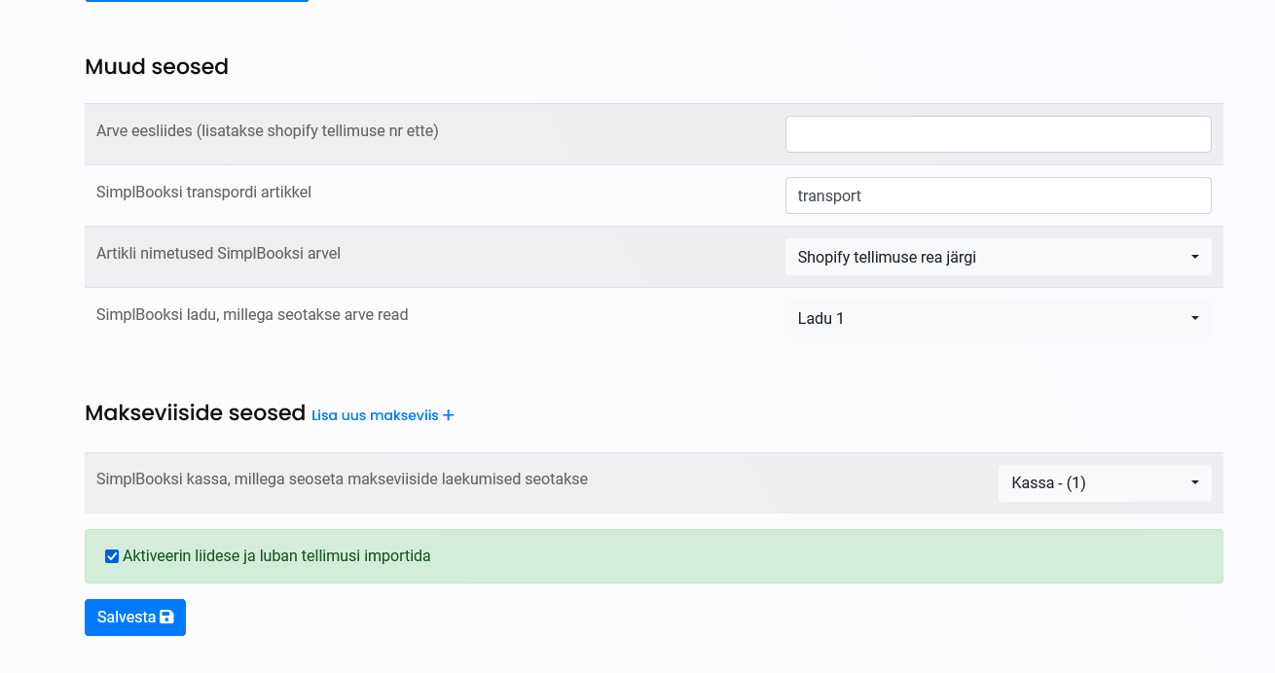
Task: Toggle the Aktiveerin liidese checkbox
Action: (x=112, y=556)
